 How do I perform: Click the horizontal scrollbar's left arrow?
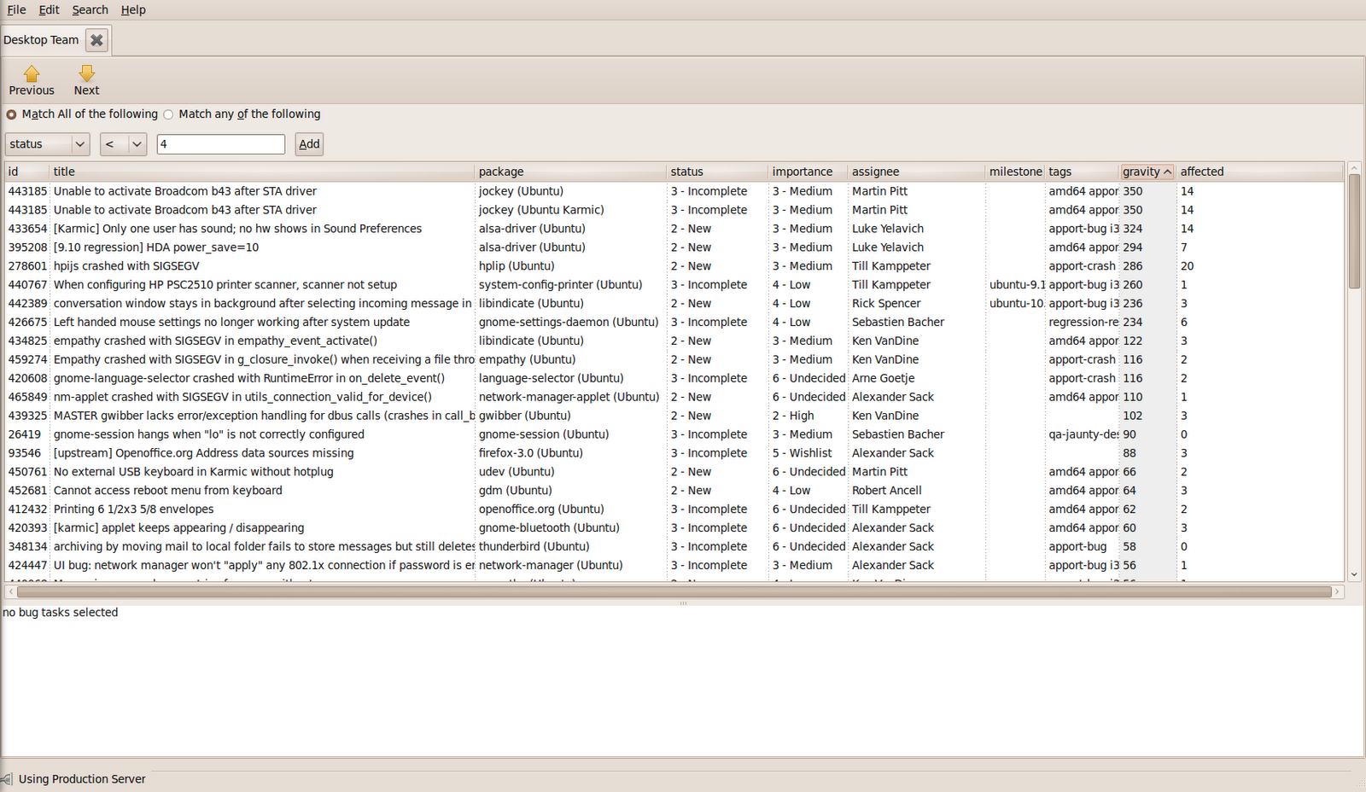[10, 591]
